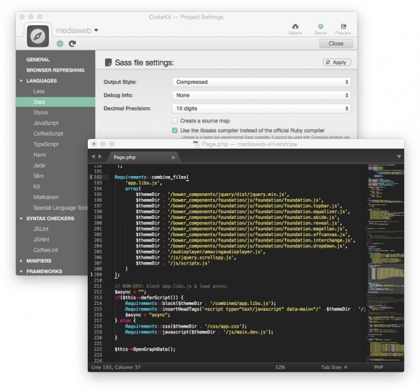Image resolution: width=420 pixels, height=391 pixels.
Task: Collapse the Frameworks section
Action: click(21, 271)
